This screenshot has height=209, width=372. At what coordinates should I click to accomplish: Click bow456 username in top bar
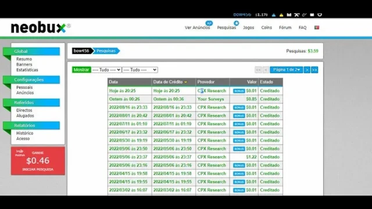tap(242, 15)
